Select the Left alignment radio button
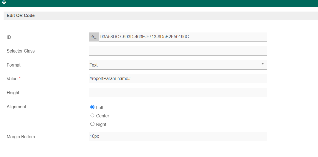 click(92, 107)
